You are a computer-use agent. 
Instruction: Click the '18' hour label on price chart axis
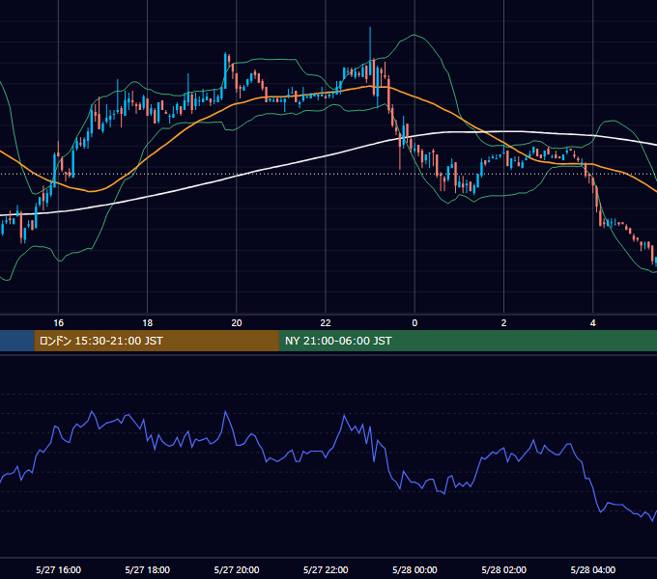tap(148, 323)
